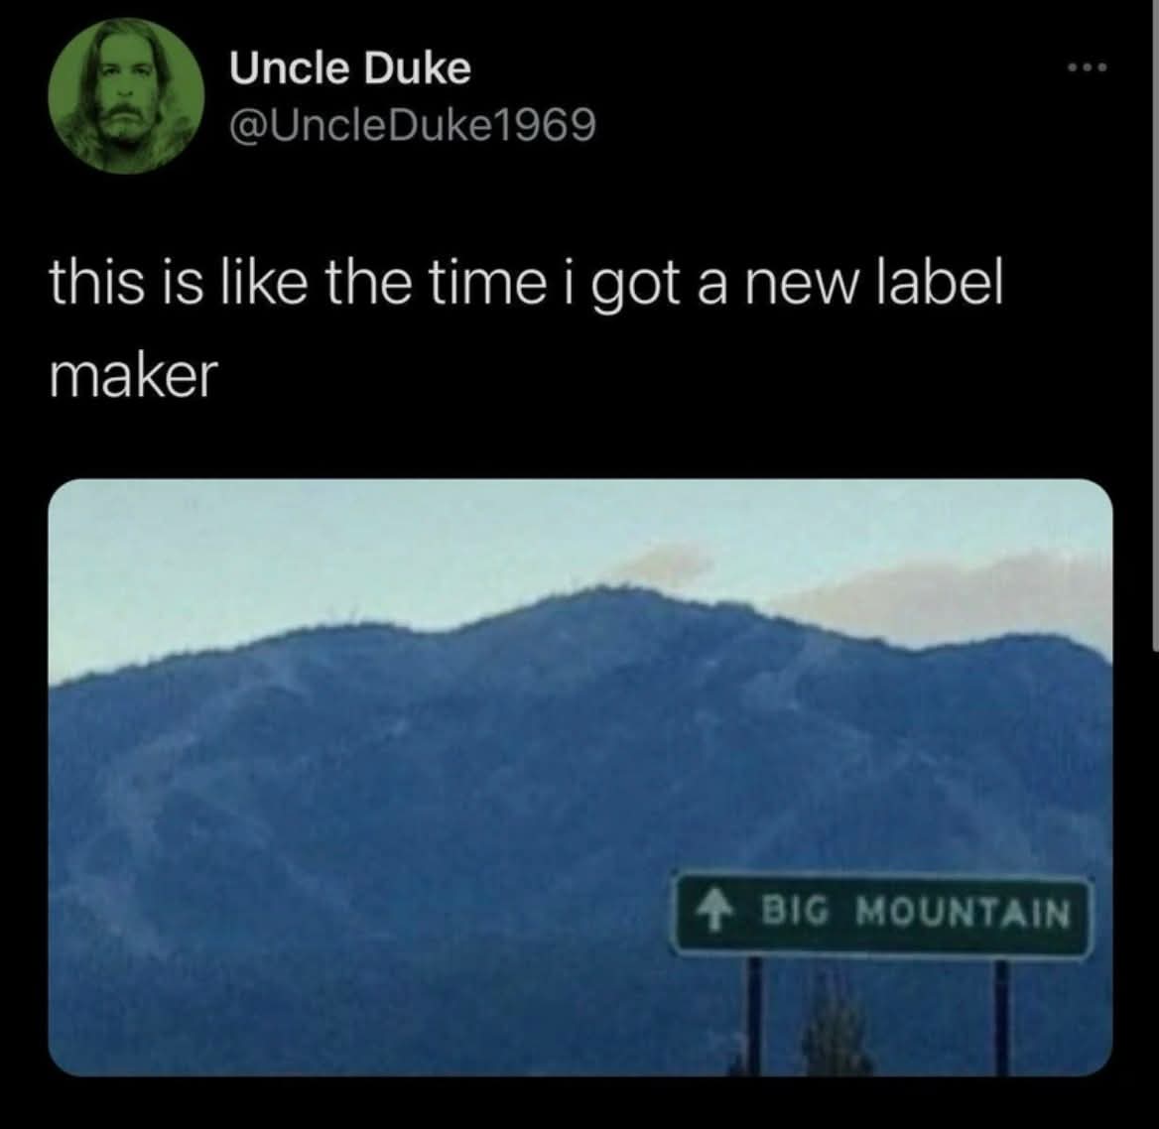The height and width of the screenshot is (1129, 1159).
Task: Click the scrollbar at the right edge
Action: (x=1155, y=325)
